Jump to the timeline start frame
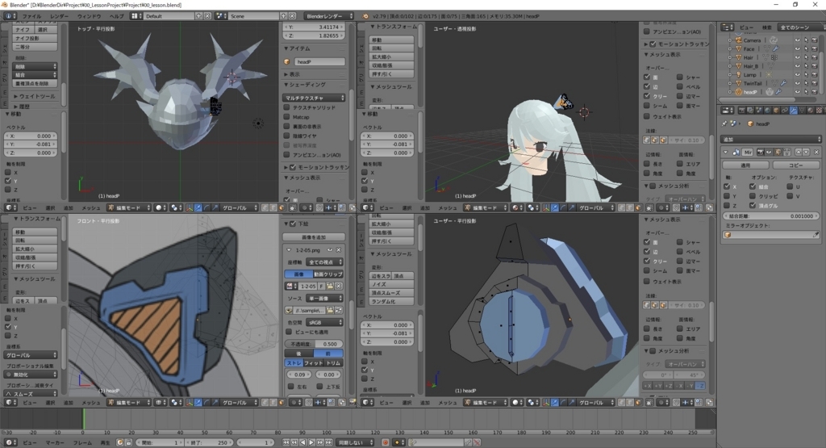This screenshot has width=826, height=448. point(286,442)
